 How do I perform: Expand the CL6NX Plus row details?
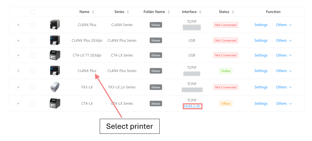tap(18, 25)
